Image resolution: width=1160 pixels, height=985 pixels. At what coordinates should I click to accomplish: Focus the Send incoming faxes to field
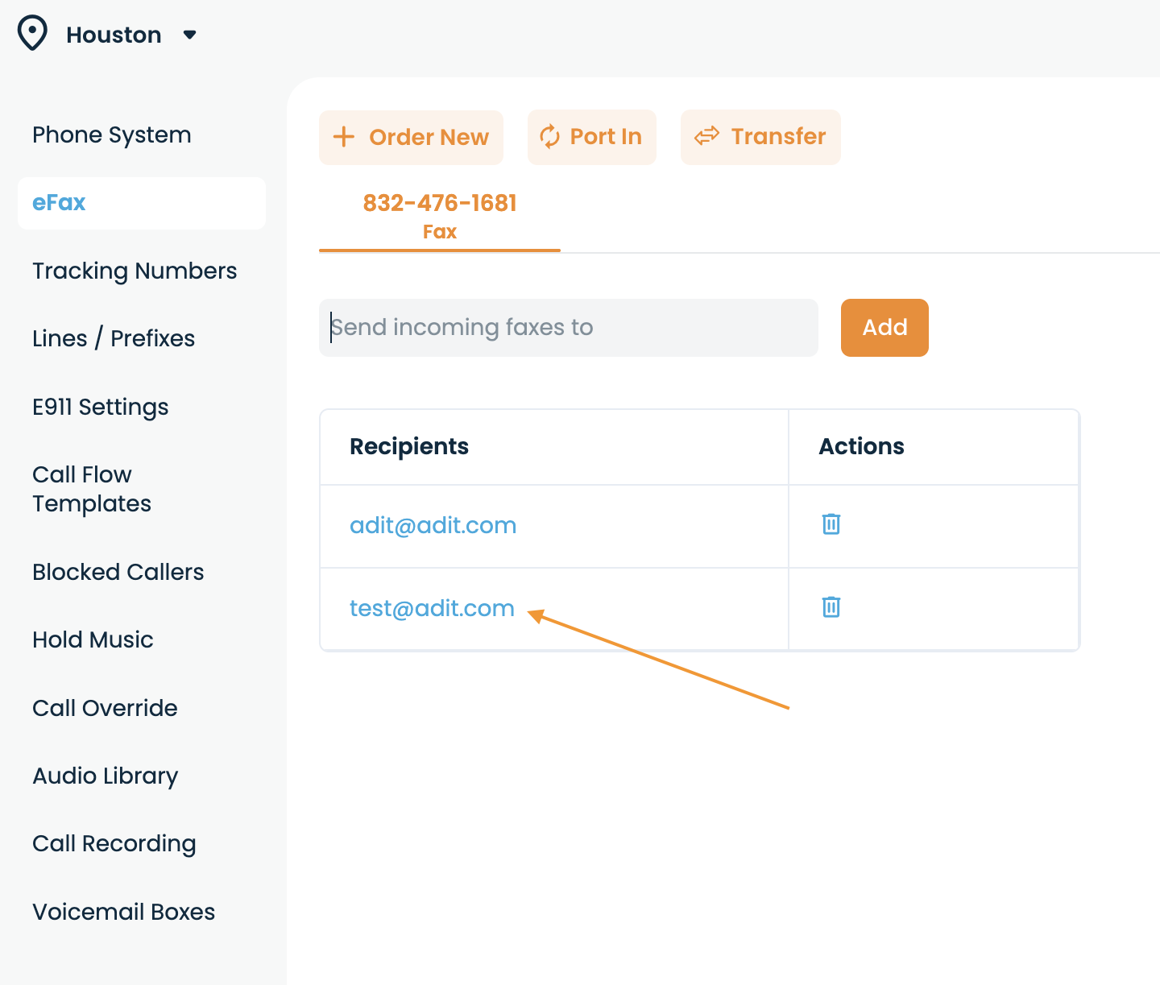569,328
